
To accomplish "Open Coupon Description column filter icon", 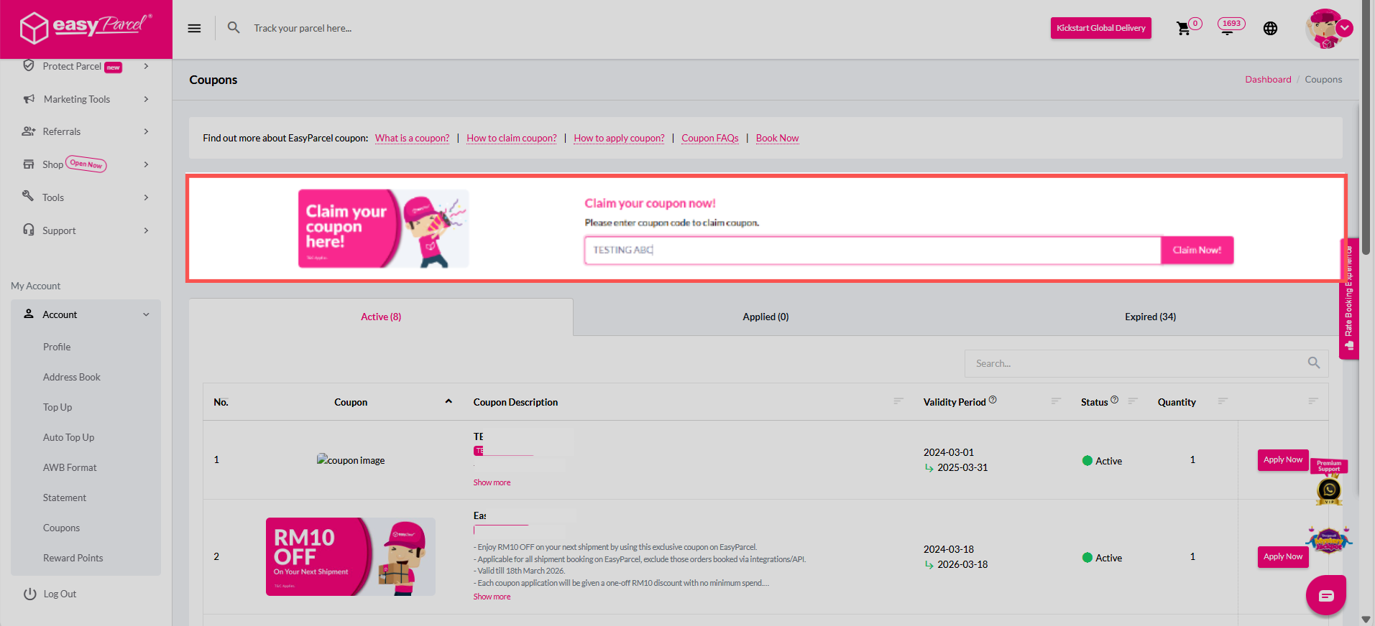I will (898, 401).
